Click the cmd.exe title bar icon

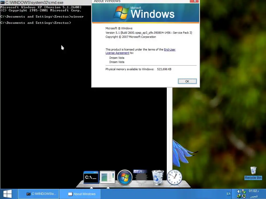tap(2, 3)
